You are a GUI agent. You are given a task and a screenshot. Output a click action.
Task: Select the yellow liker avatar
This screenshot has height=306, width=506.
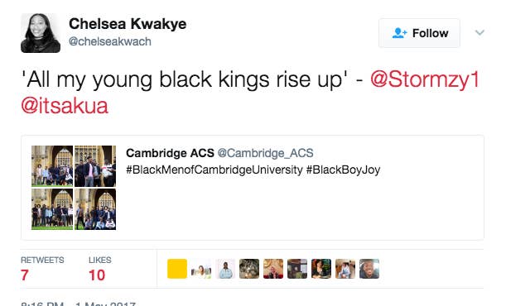[x=177, y=269]
